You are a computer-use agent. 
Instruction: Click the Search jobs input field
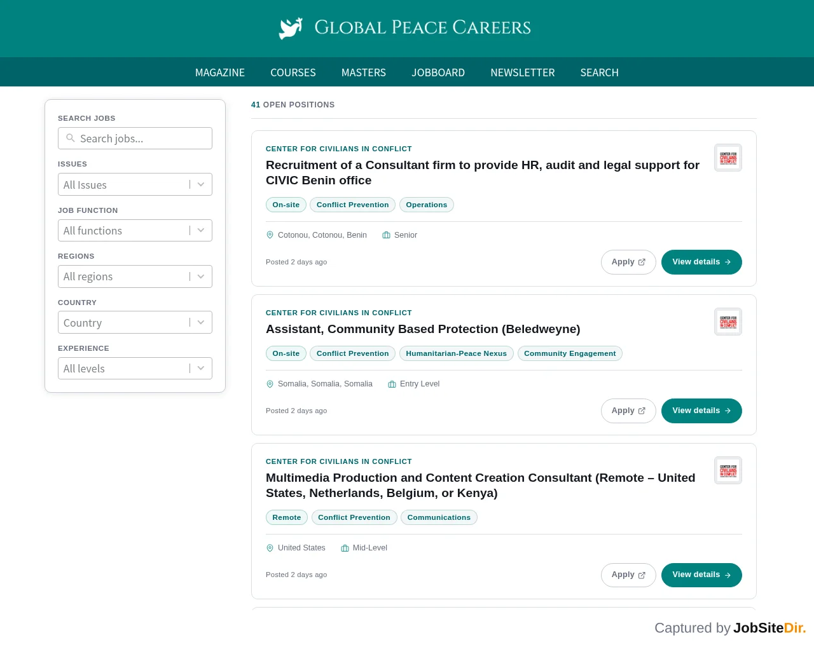(x=135, y=138)
